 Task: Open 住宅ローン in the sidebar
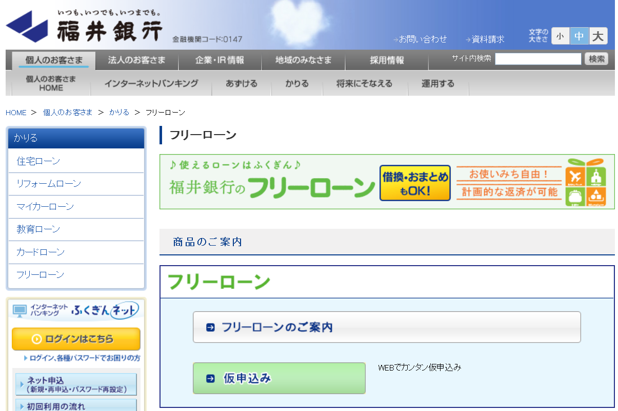76,161
